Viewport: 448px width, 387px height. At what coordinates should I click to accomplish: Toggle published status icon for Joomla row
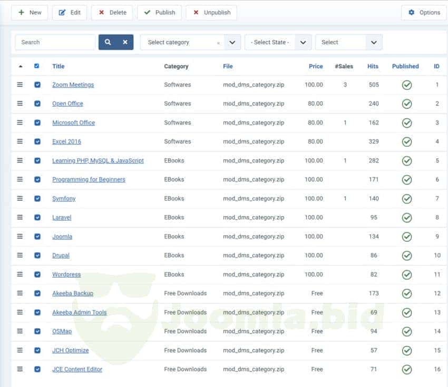point(406,237)
